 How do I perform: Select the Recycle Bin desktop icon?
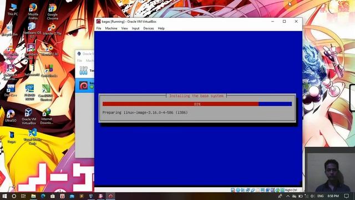coord(9,30)
